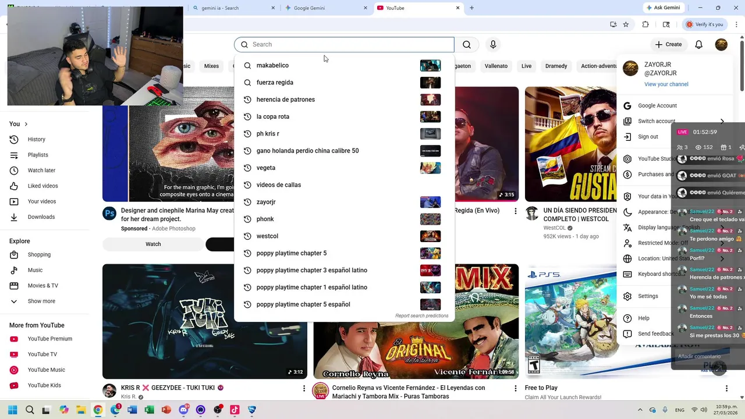This screenshot has width=745, height=419.
Task: Select the Mixes filter chip
Action: [x=211, y=66]
